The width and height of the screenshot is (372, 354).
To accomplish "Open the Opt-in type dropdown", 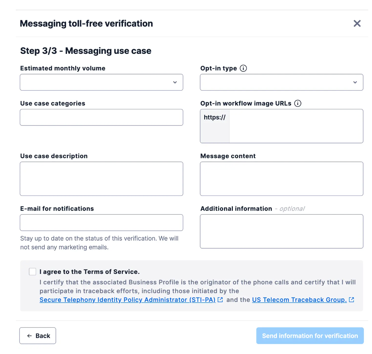I will click(282, 82).
